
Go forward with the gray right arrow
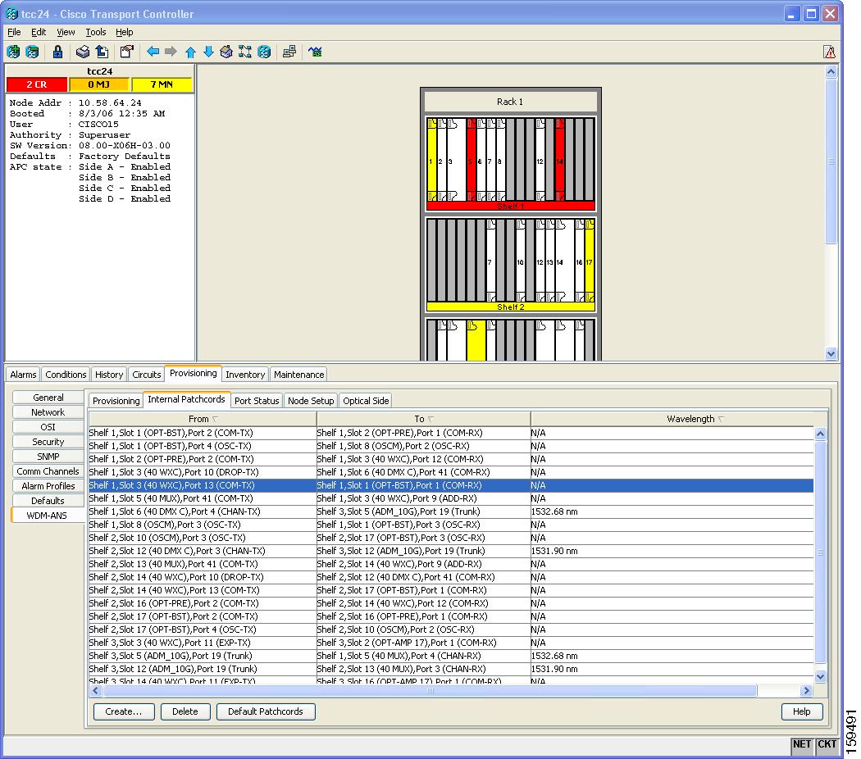(171, 52)
